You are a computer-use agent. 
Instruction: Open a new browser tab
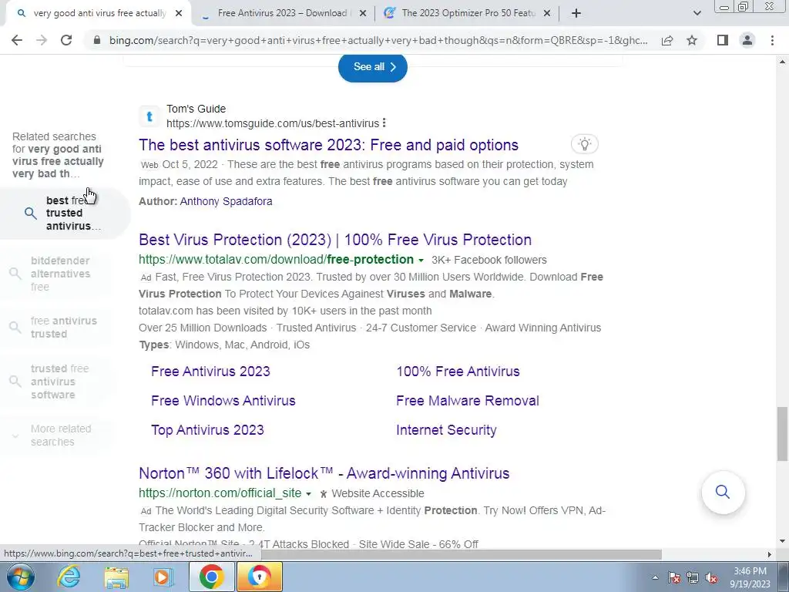click(576, 13)
